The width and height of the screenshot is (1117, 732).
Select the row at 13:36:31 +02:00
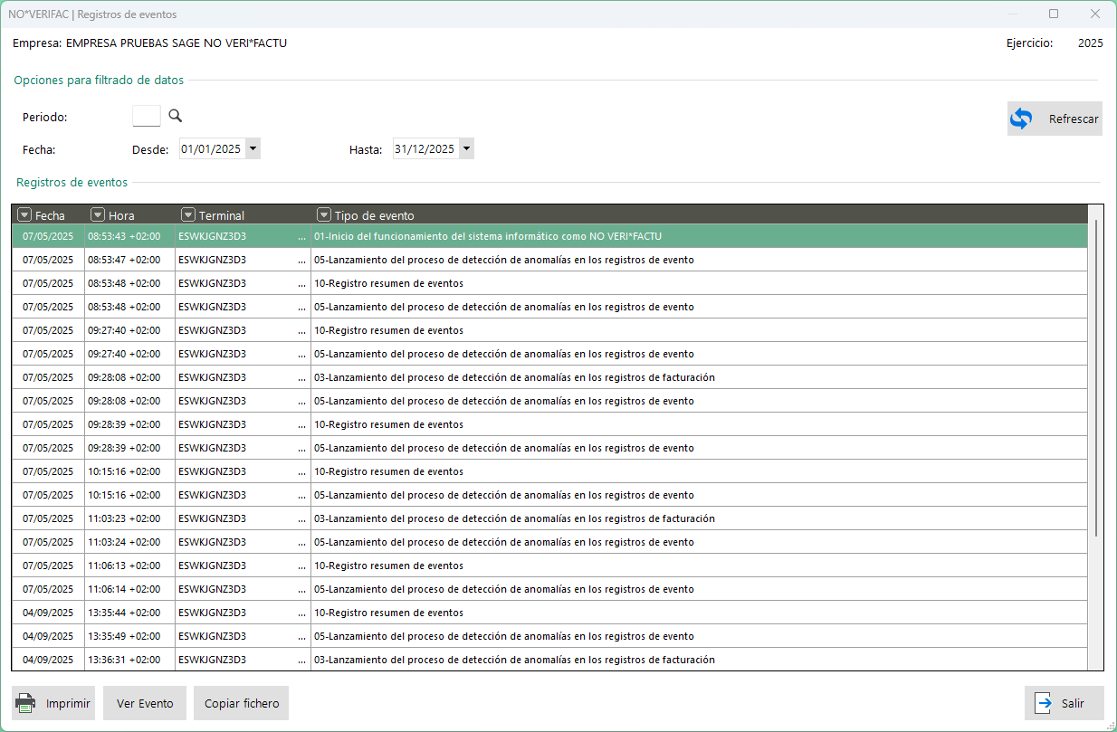549,660
